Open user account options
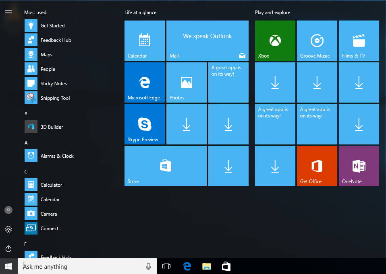The height and width of the screenshot is (274, 386). point(8,210)
